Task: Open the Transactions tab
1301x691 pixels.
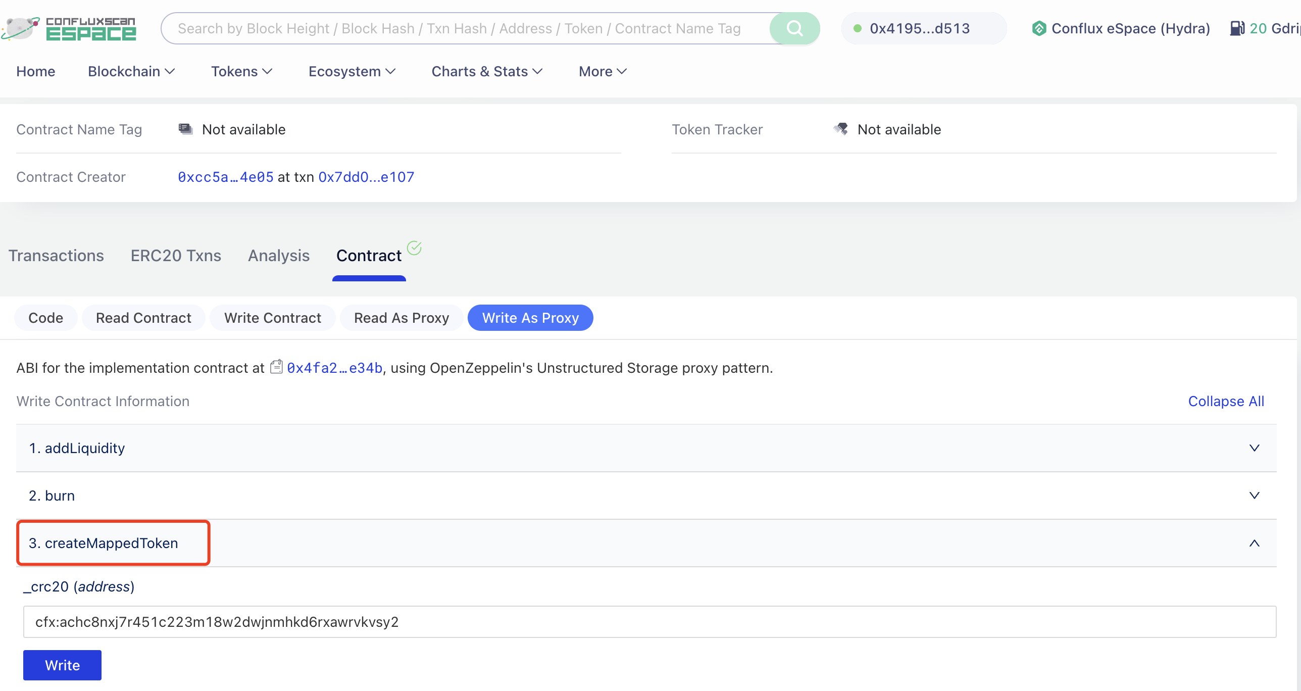Action: 56,256
